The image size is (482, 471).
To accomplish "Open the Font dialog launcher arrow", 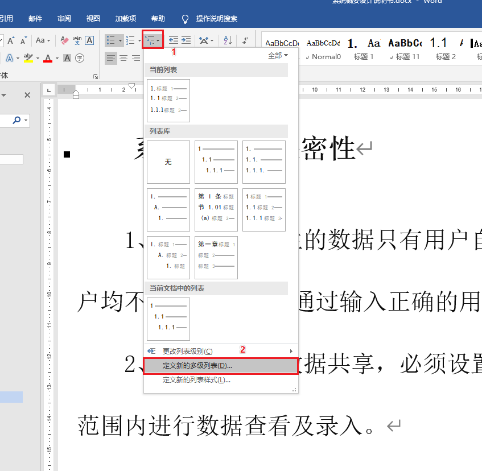I will pyautogui.click(x=96, y=77).
